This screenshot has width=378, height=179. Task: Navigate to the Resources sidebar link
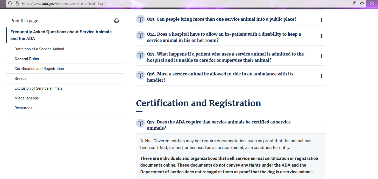tap(23, 108)
